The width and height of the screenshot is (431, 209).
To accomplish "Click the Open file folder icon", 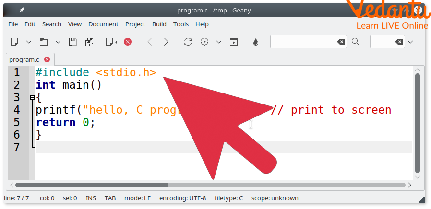I will (x=44, y=42).
